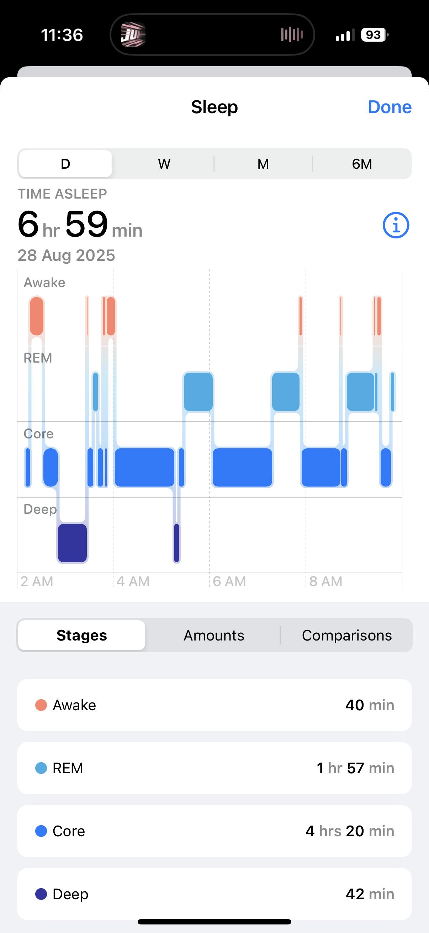Switch to the Comparisons segment
Screen dimensions: 429x933
pos(346,635)
